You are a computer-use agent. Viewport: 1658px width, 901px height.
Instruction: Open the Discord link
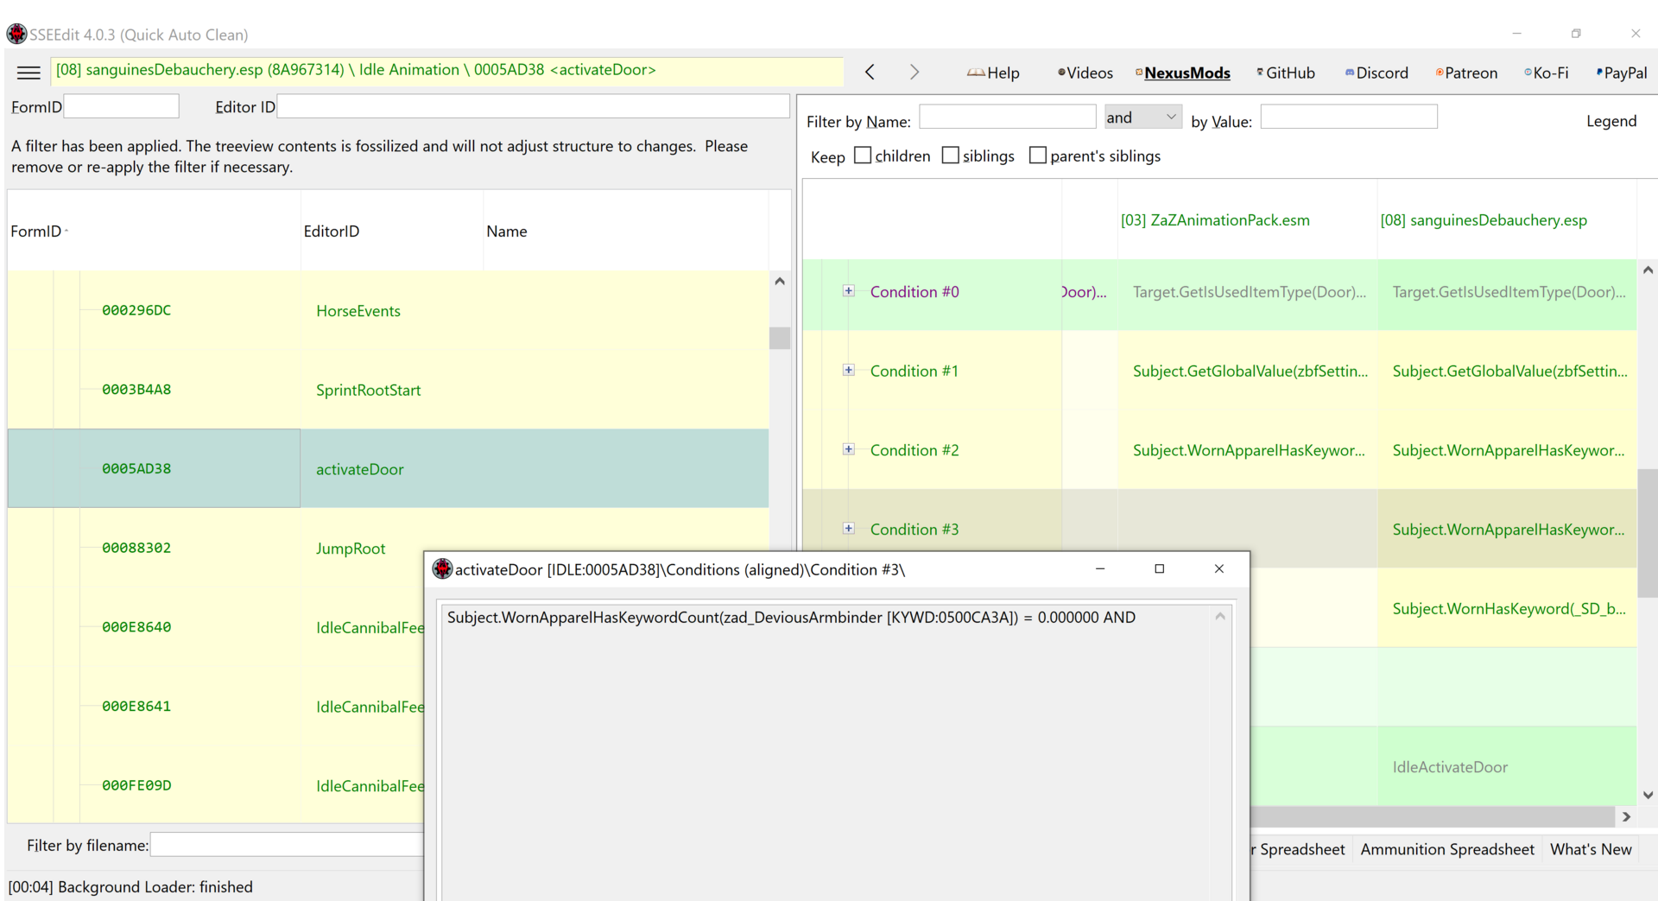pyautogui.click(x=1376, y=73)
